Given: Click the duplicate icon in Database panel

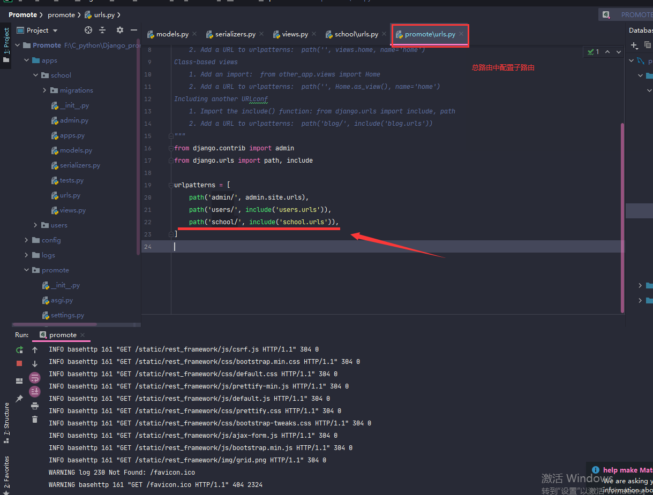Looking at the screenshot, I should pos(648,45).
